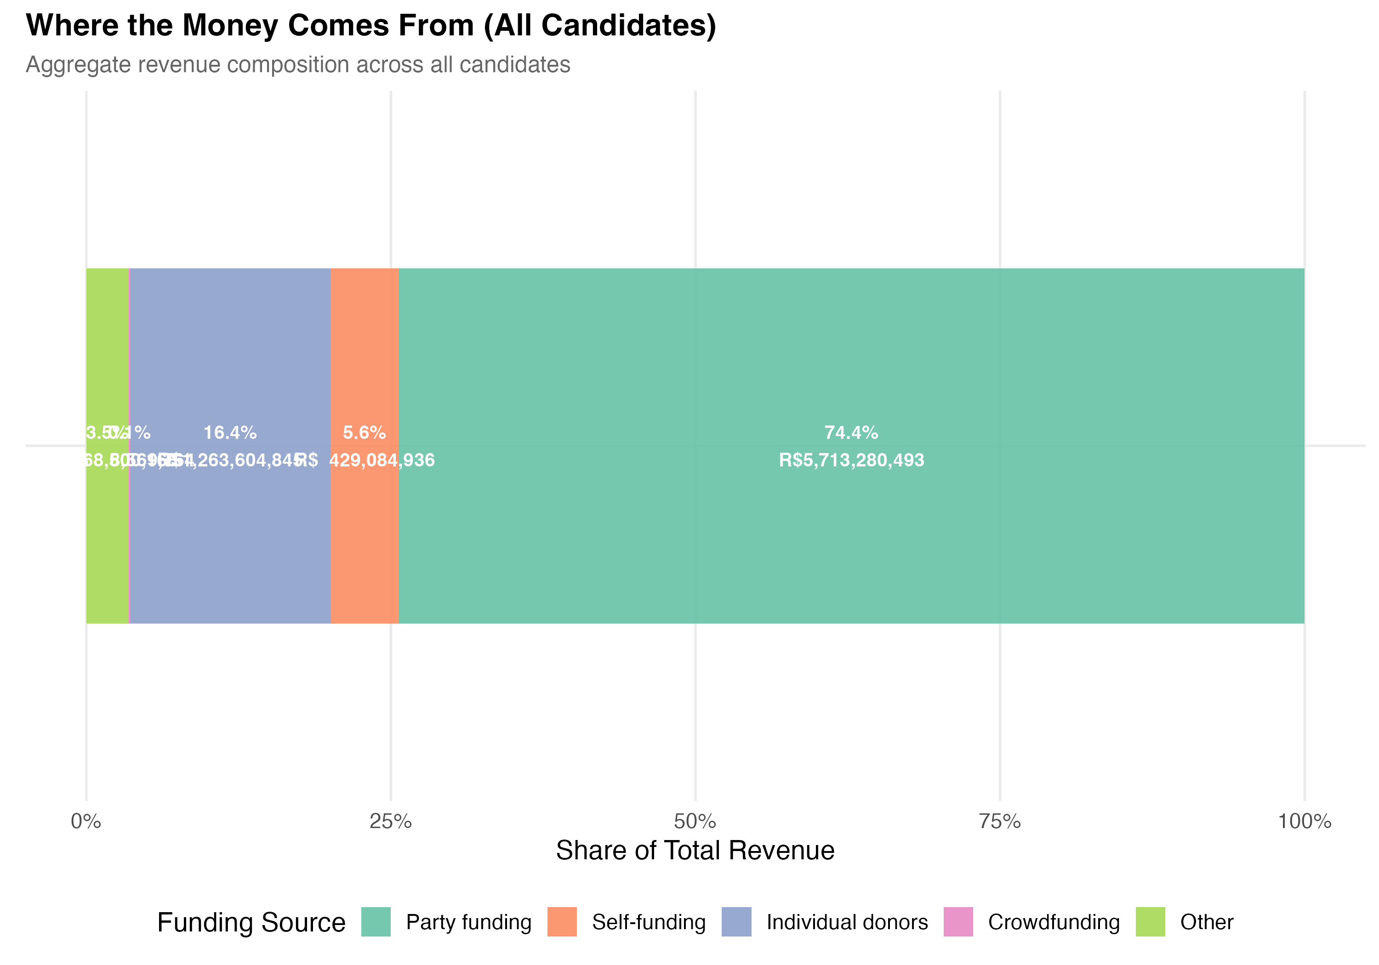
Task: Click the "Party funding" legend text
Action: click(x=468, y=922)
